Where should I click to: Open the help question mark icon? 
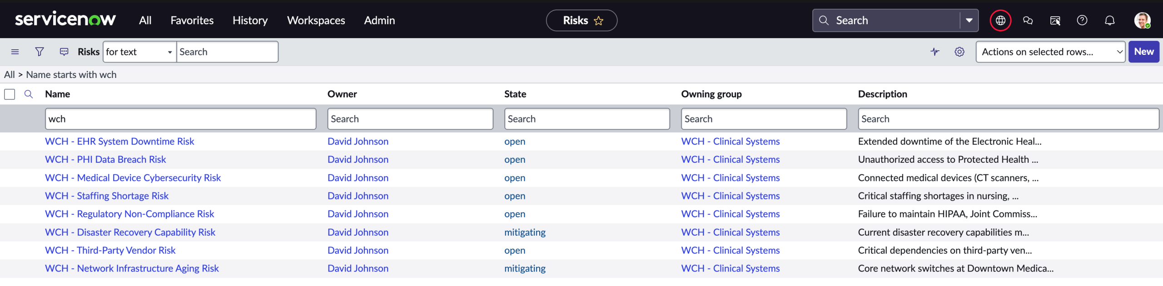1082,20
